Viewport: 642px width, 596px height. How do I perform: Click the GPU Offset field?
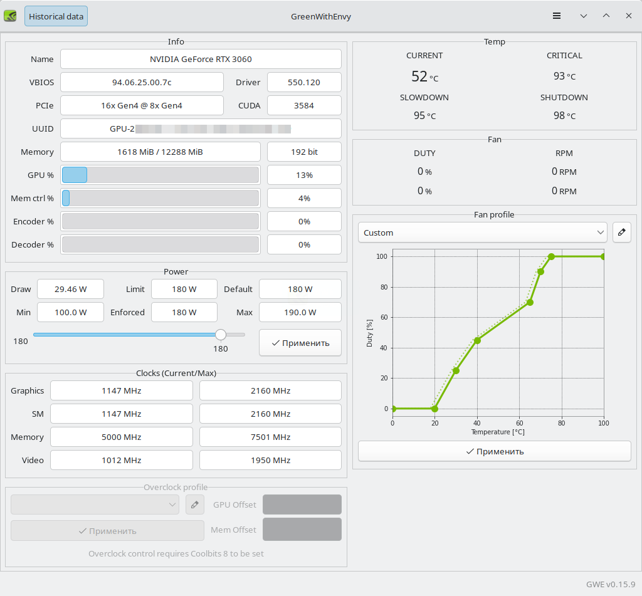coord(302,505)
